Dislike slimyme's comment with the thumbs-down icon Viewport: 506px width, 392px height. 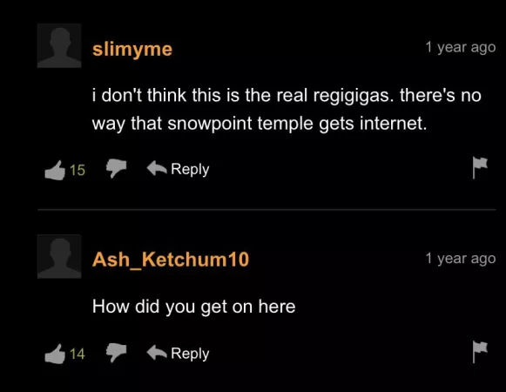[116, 168]
